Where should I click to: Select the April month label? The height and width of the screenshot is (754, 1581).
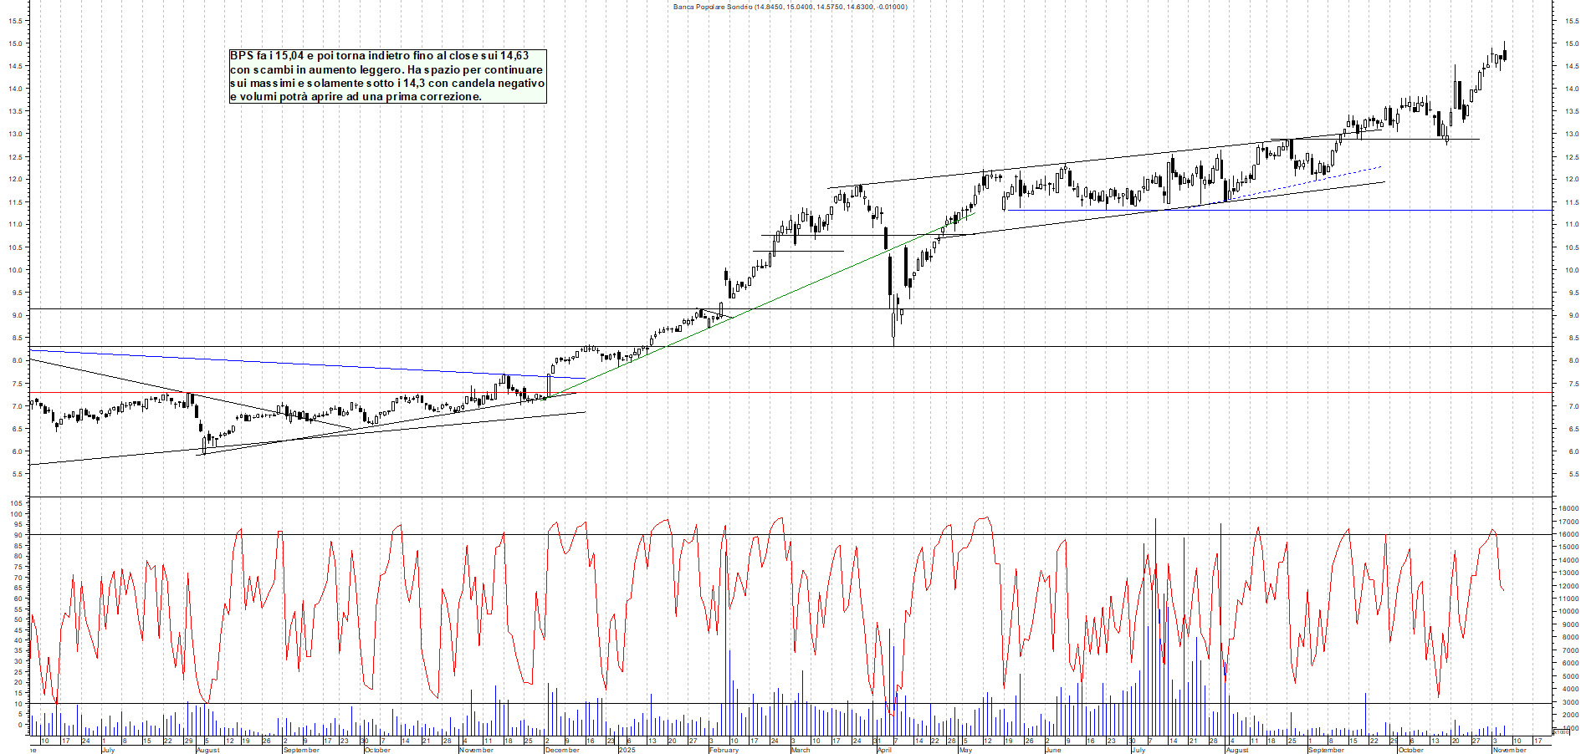883,750
